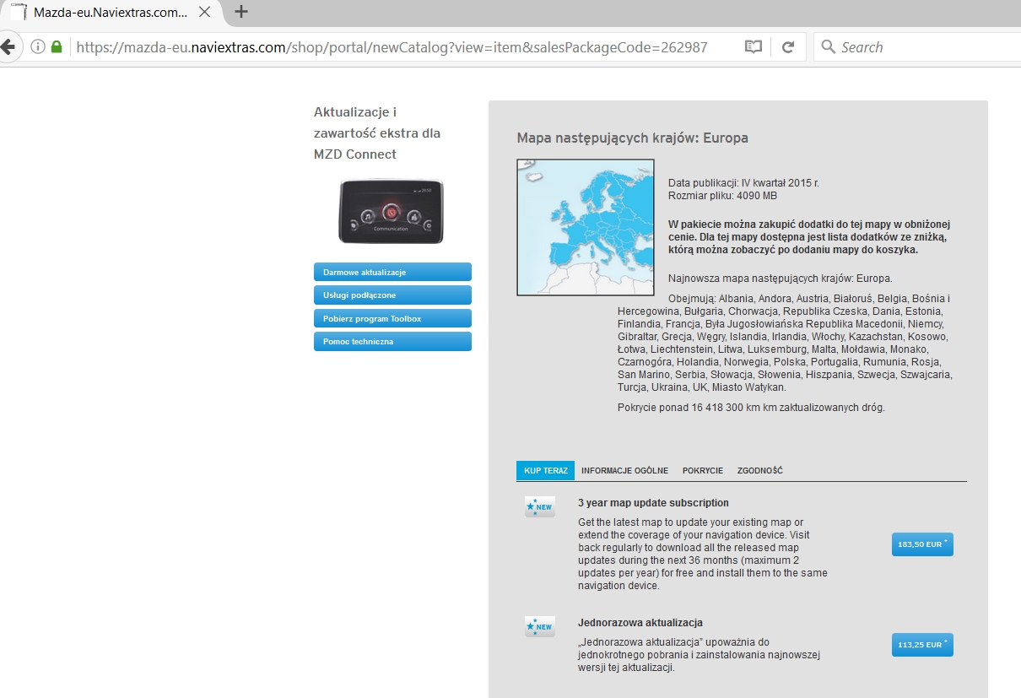This screenshot has width=1021, height=698.
Task: Click the browser back arrow button
Action: click(x=8, y=47)
